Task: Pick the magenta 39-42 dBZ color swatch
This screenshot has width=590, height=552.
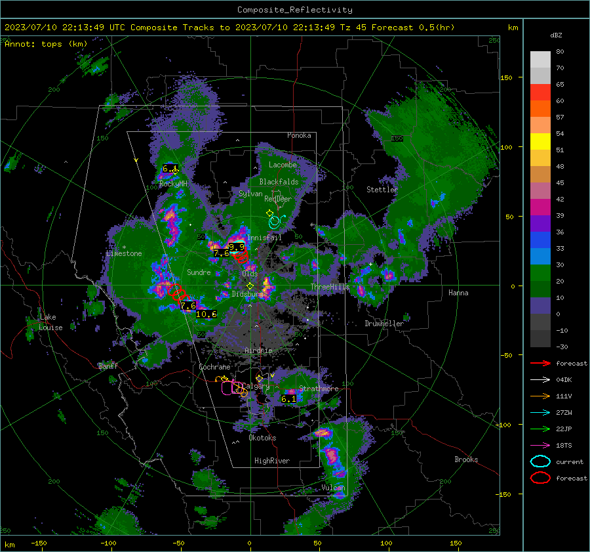Action: pos(540,207)
